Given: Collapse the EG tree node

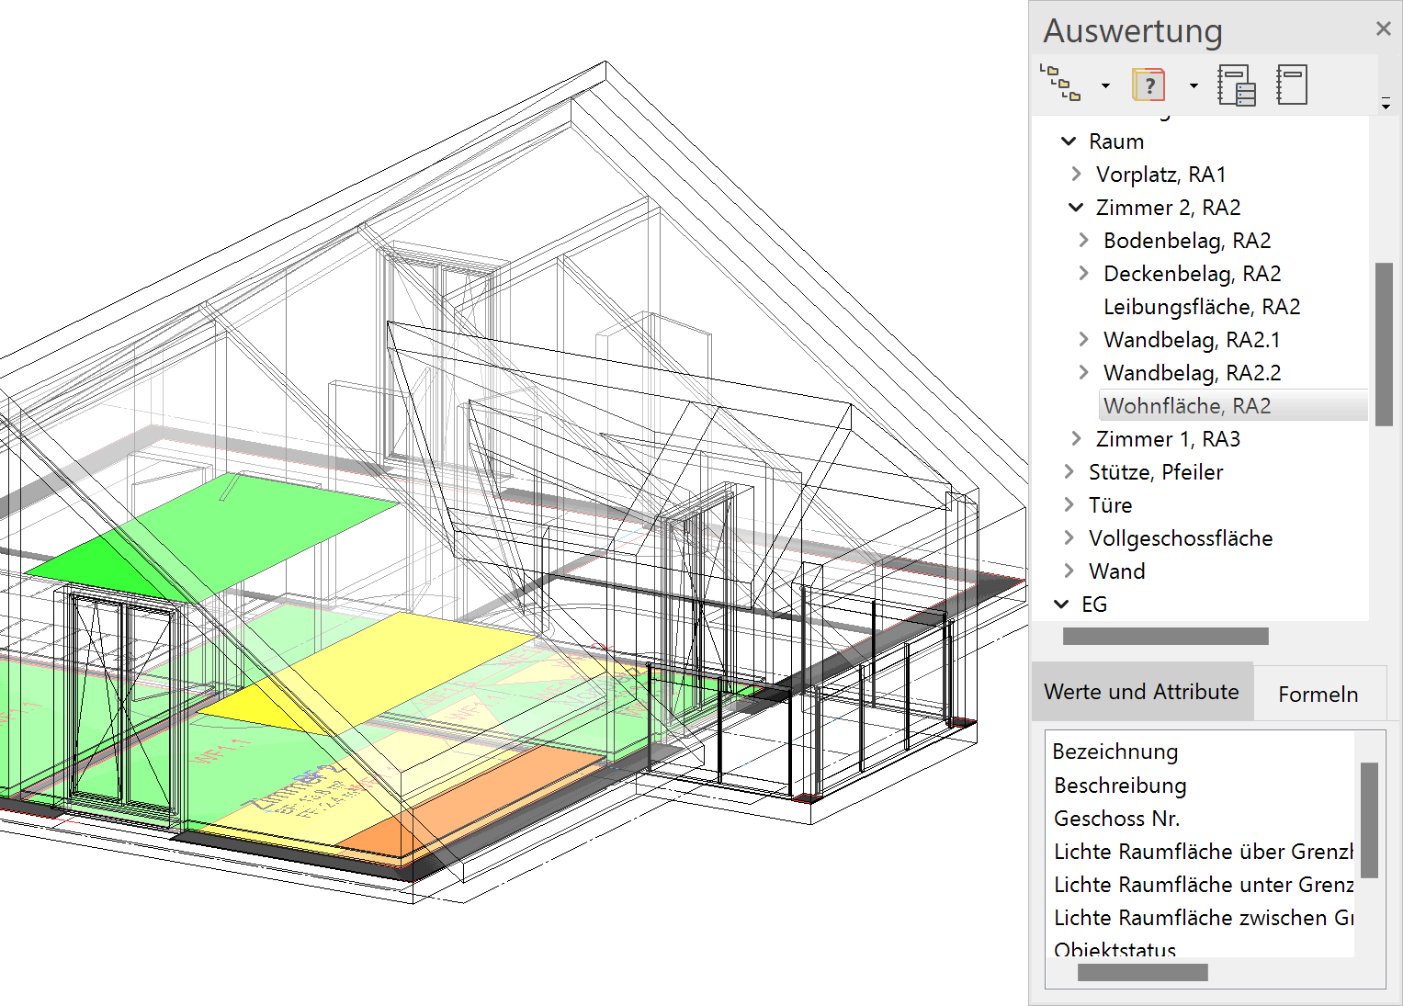Looking at the screenshot, I should click(1061, 605).
